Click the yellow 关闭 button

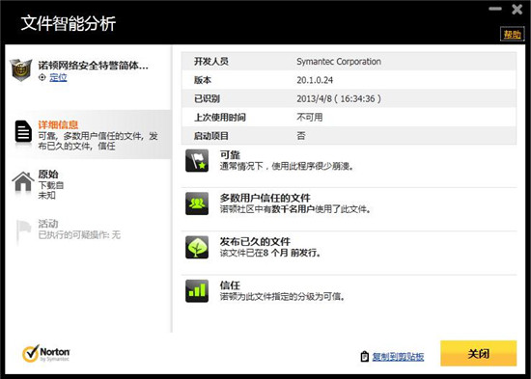479,354
